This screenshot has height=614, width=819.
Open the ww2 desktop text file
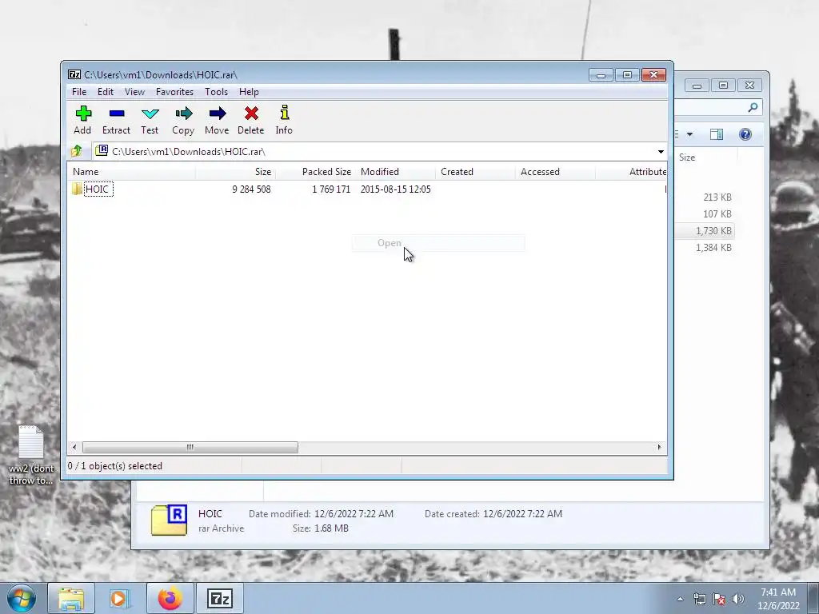pyautogui.click(x=31, y=455)
